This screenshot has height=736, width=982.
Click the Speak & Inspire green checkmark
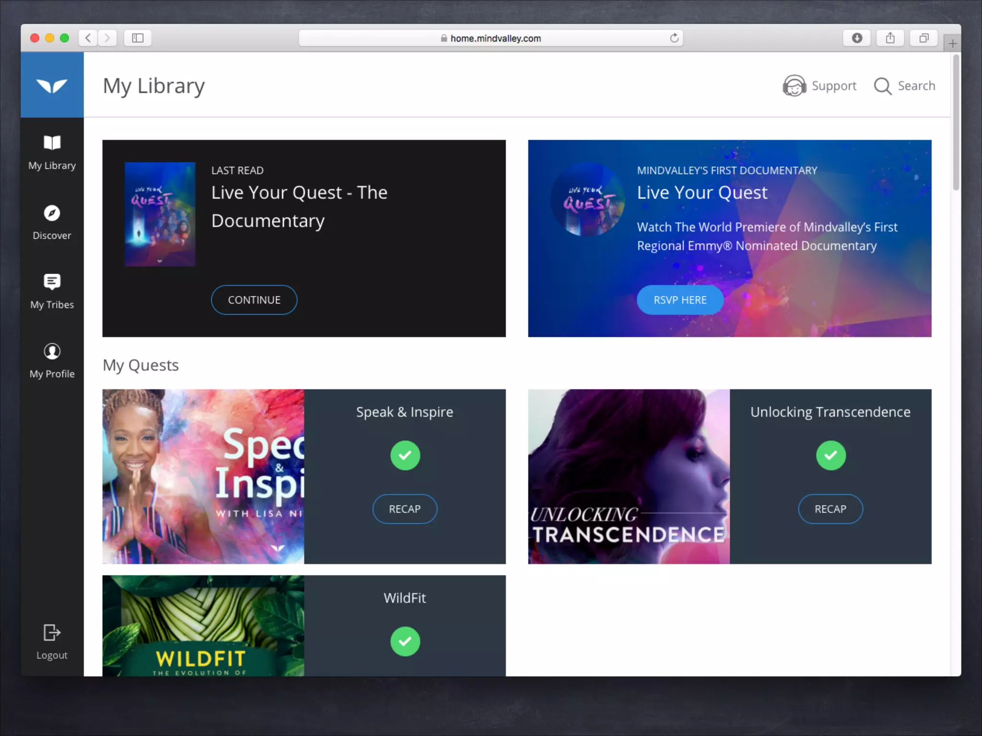[405, 455]
